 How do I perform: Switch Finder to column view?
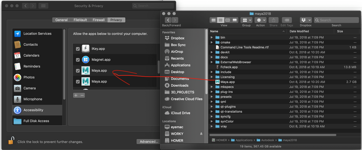tap(228, 20)
